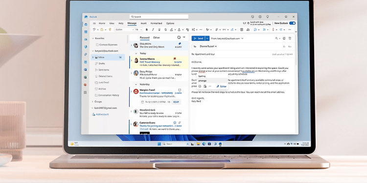Apply bold formatting
Screen dimensions: 367x183
point(147,30)
